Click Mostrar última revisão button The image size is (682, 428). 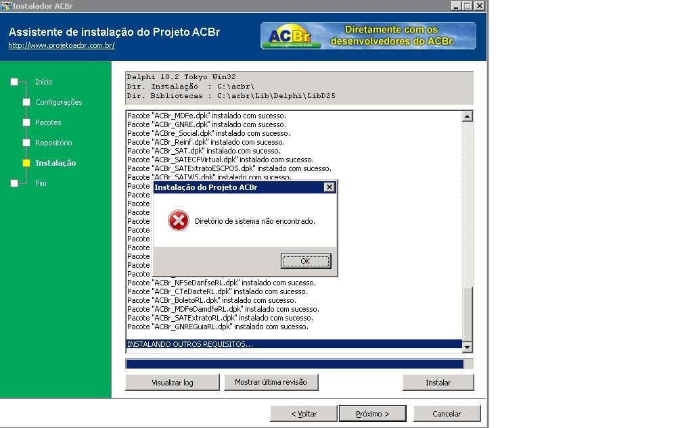point(271,382)
